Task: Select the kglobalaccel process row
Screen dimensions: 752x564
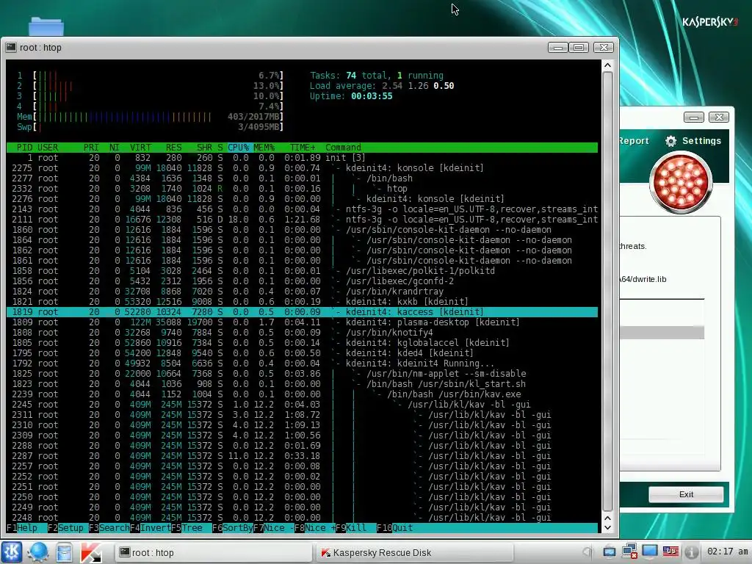Action: click(302, 342)
